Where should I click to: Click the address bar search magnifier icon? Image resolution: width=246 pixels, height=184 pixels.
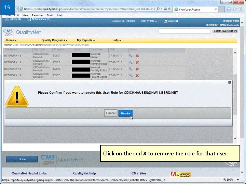[158, 9]
